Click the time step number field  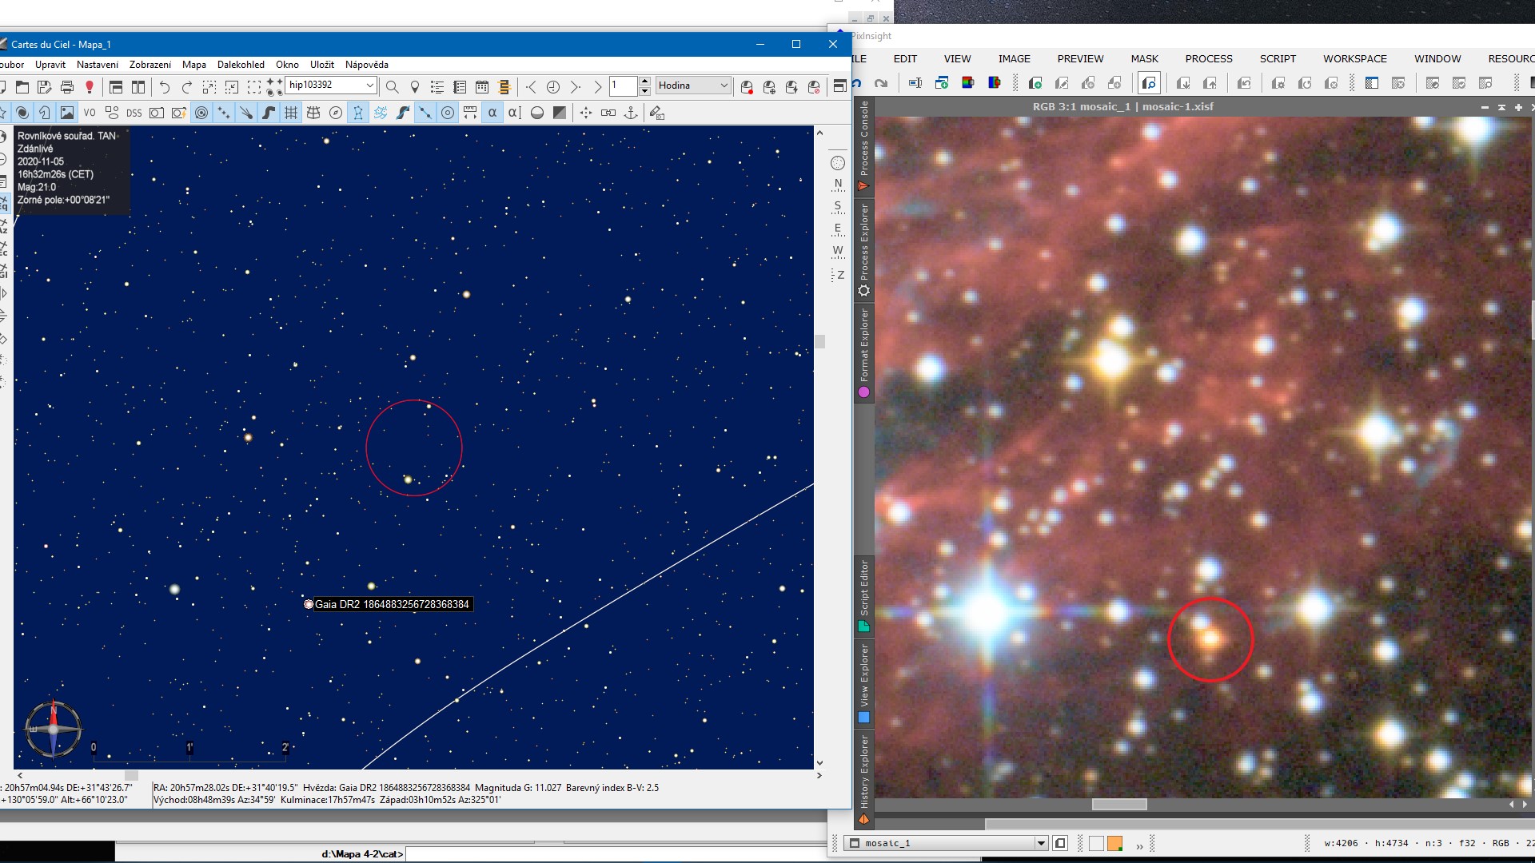click(624, 86)
